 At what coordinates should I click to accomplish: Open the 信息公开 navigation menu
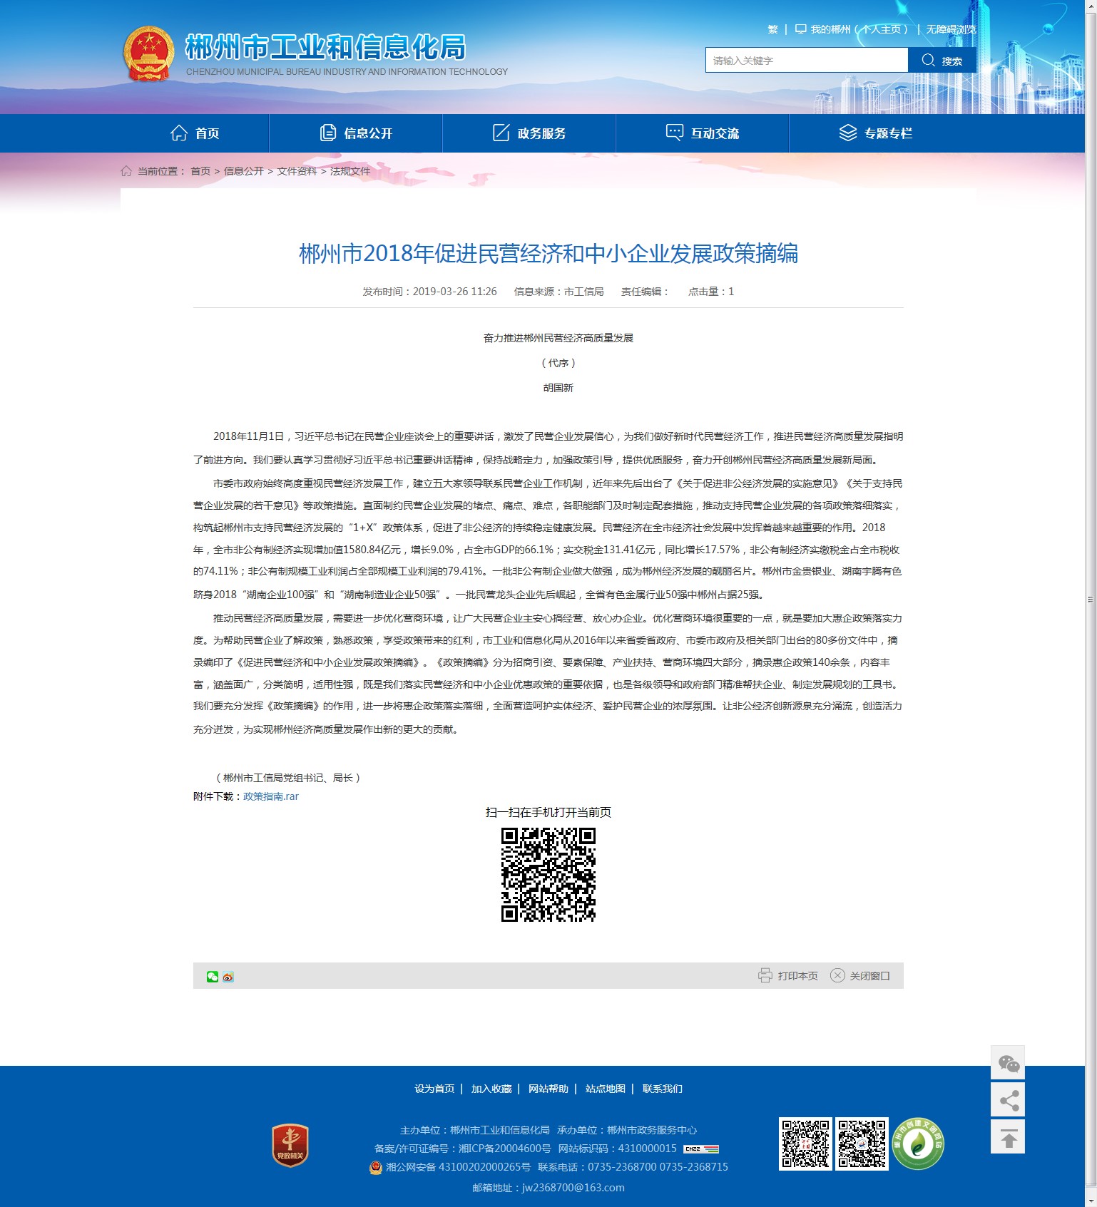356,133
